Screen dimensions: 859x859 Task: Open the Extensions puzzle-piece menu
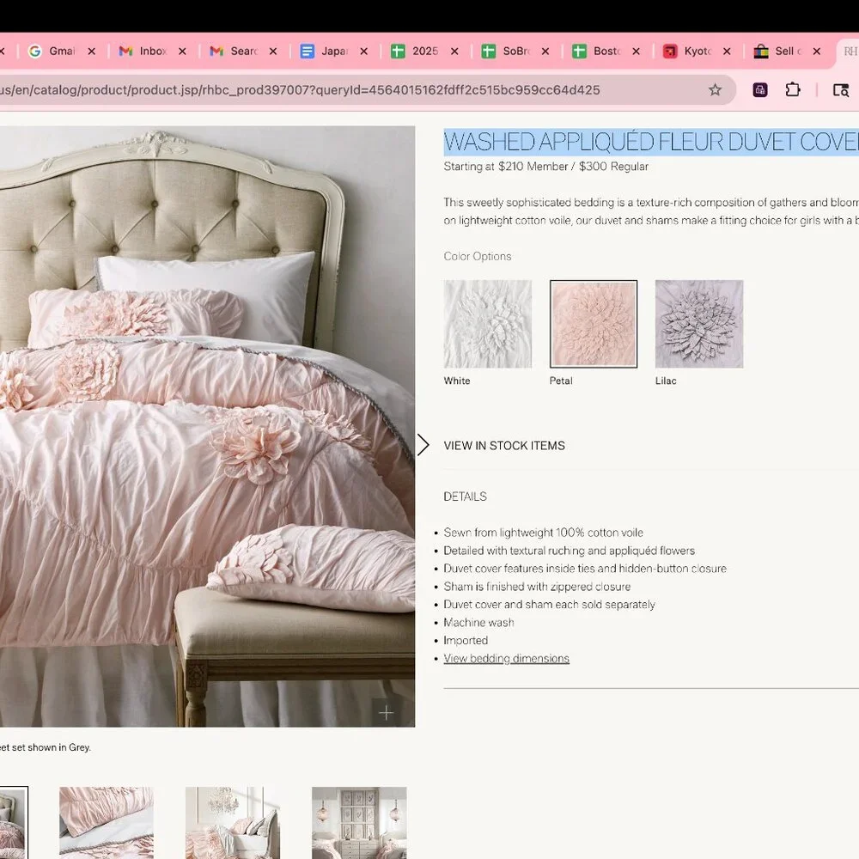pos(793,90)
